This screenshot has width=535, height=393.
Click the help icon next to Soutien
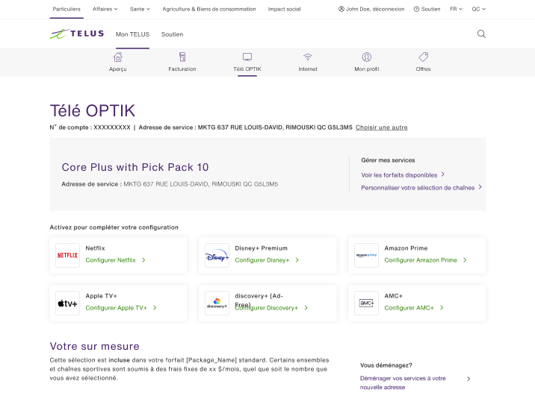(x=416, y=9)
